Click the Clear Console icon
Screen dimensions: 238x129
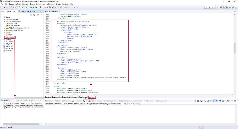click(205, 101)
